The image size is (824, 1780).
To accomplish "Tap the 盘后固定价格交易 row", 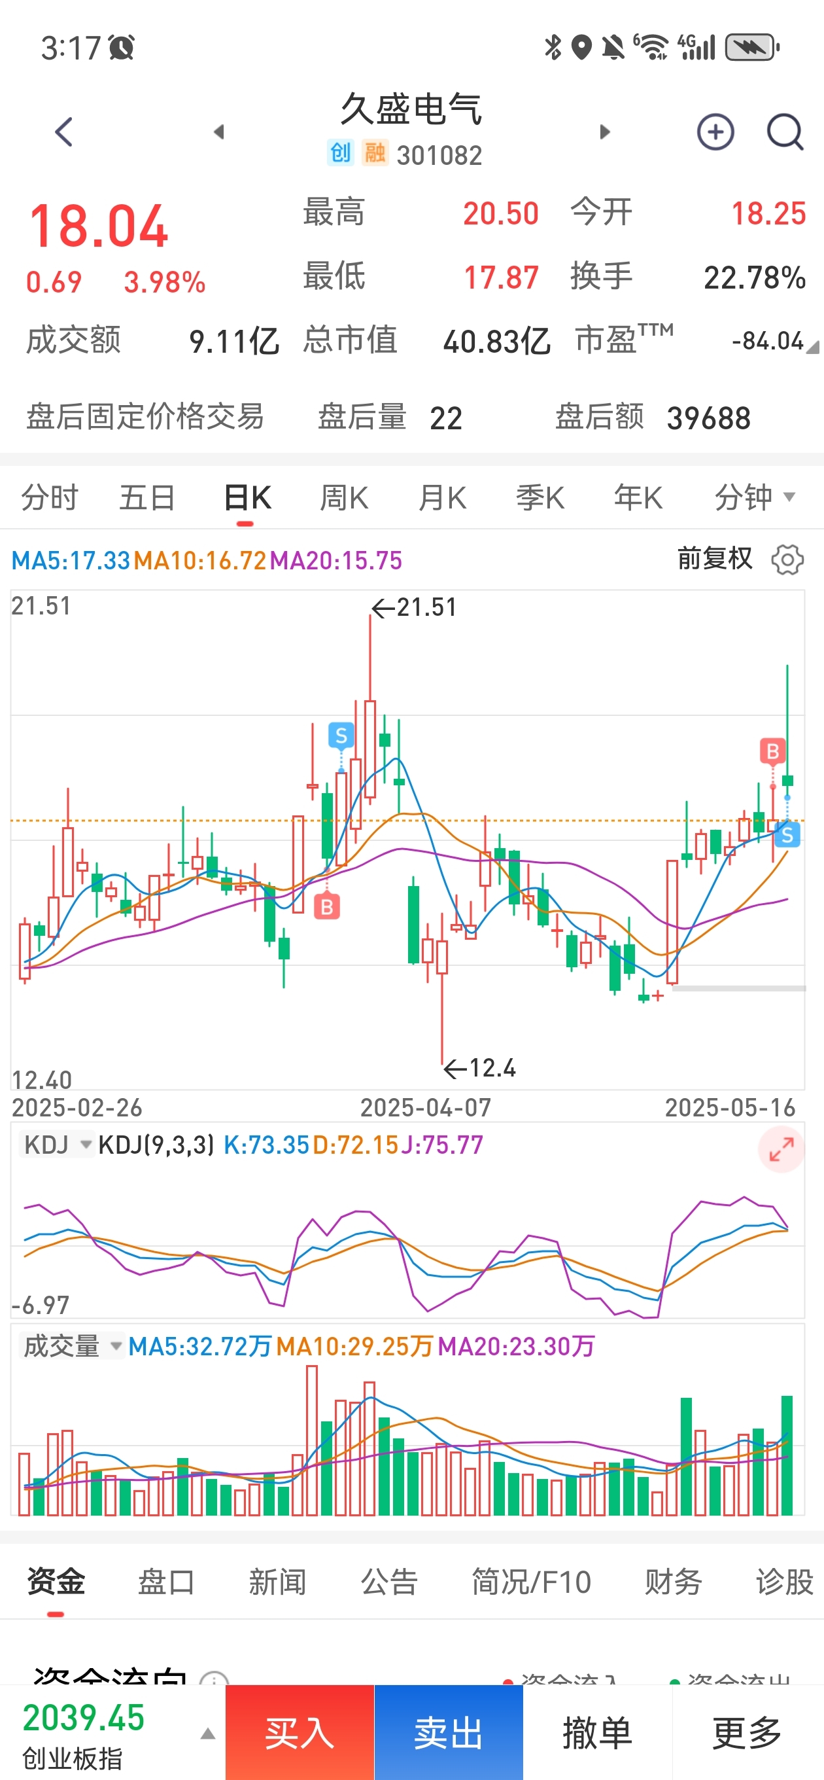I will pos(411,418).
